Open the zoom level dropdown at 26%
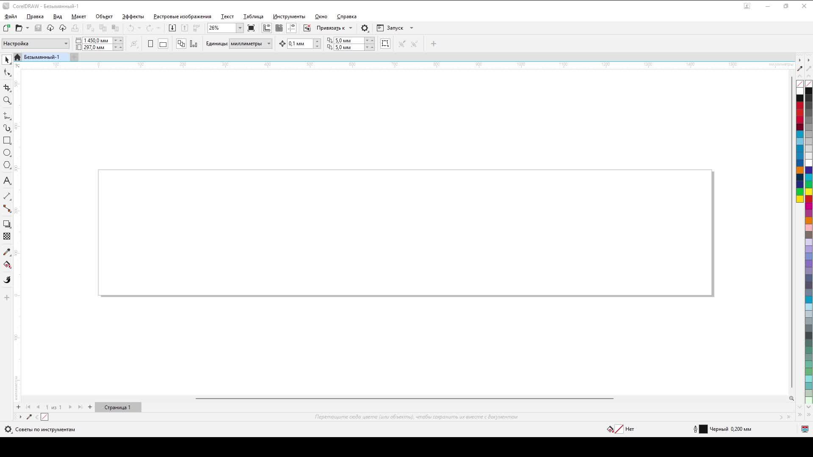 (240, 28)
